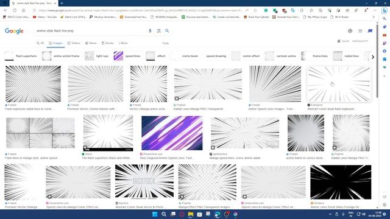Click the magnifier search button in Google search box
This screenshot has width=390, height=219.
click(x=167, y=31)
